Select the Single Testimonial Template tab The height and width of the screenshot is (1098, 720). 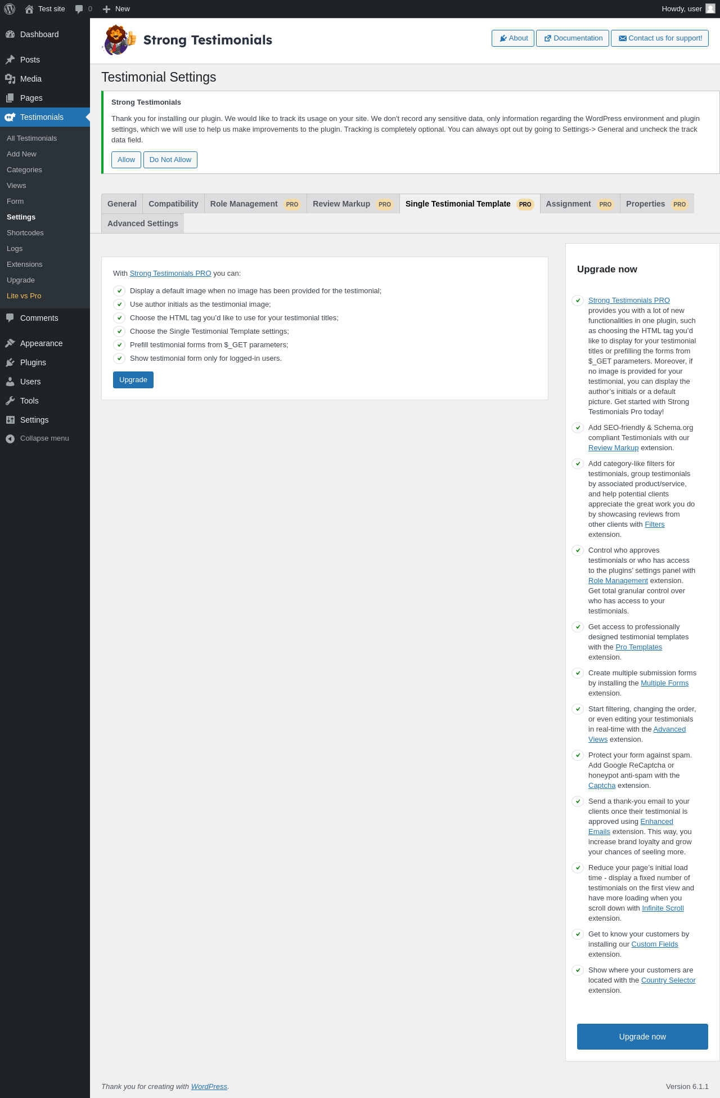click(x=470, y=204)
